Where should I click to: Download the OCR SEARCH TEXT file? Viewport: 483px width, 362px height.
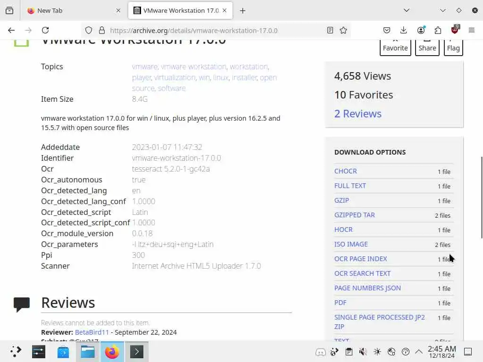(363, 274)
